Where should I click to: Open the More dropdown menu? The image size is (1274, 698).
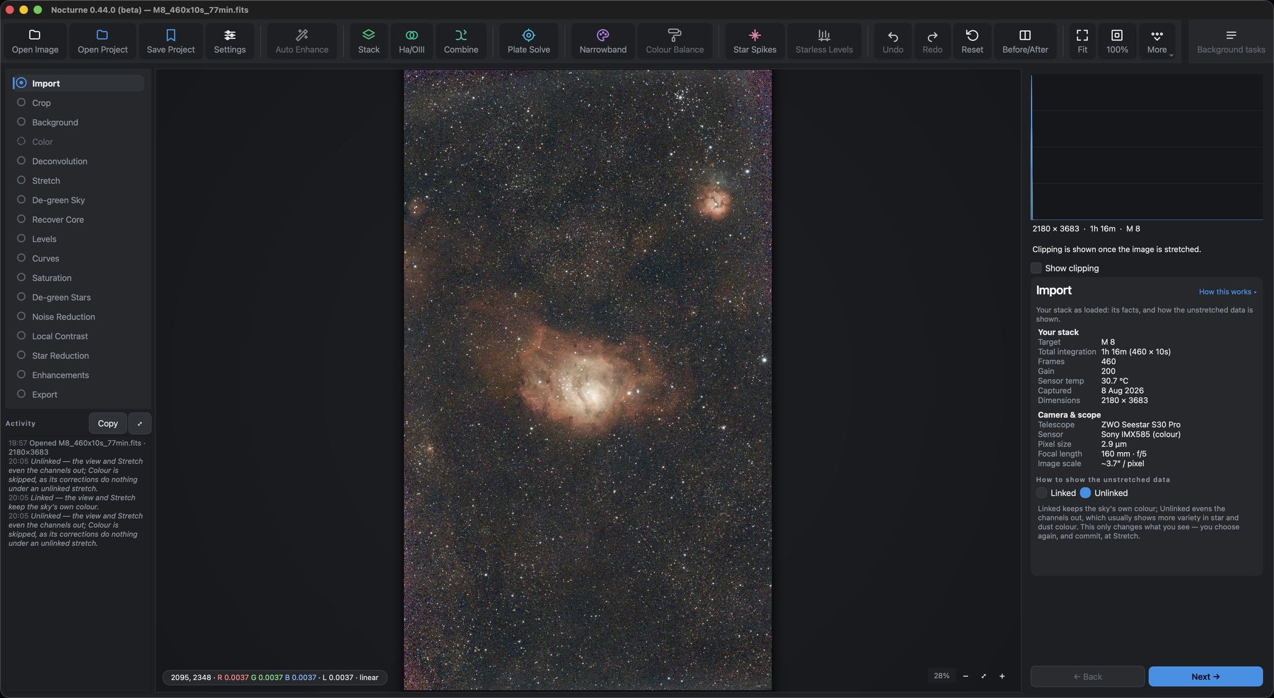pos(1157,41)
